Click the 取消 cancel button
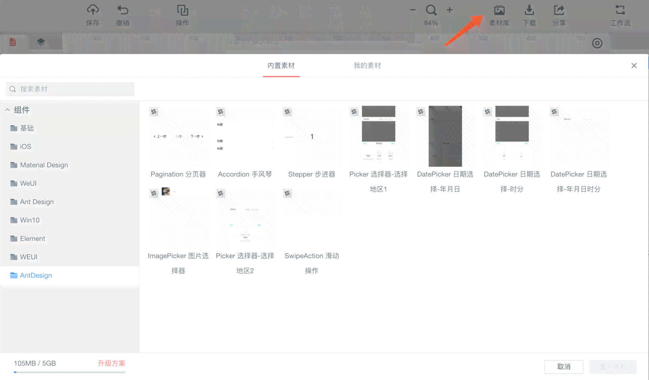 [x=564, y=367]
